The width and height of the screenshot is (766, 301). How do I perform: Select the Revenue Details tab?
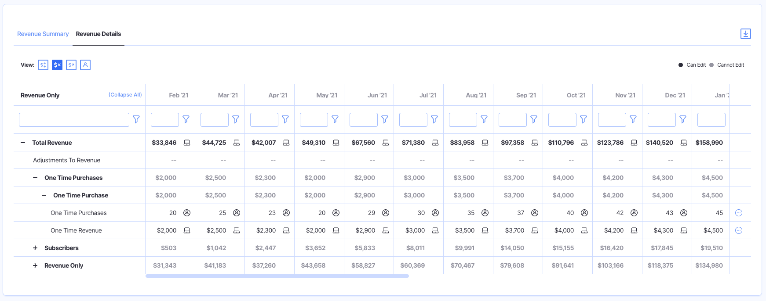[98, 34]
